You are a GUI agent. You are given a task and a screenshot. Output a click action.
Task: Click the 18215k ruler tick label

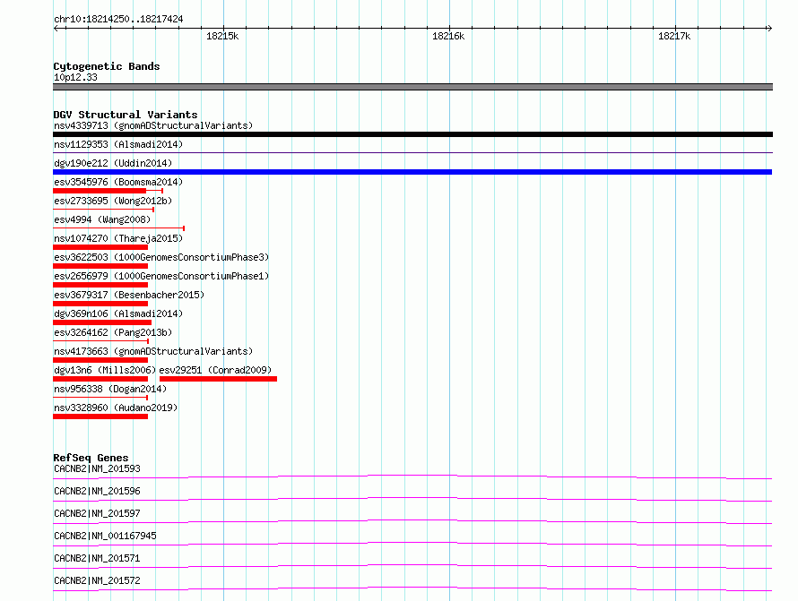[x=222, y=36]
